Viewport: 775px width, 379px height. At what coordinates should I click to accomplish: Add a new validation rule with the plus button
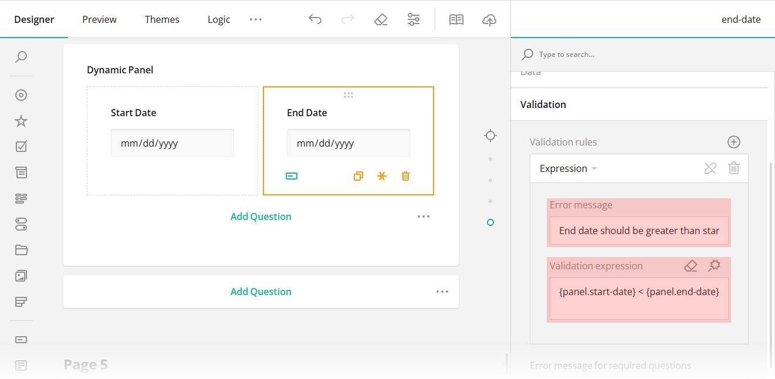[734, 141]
